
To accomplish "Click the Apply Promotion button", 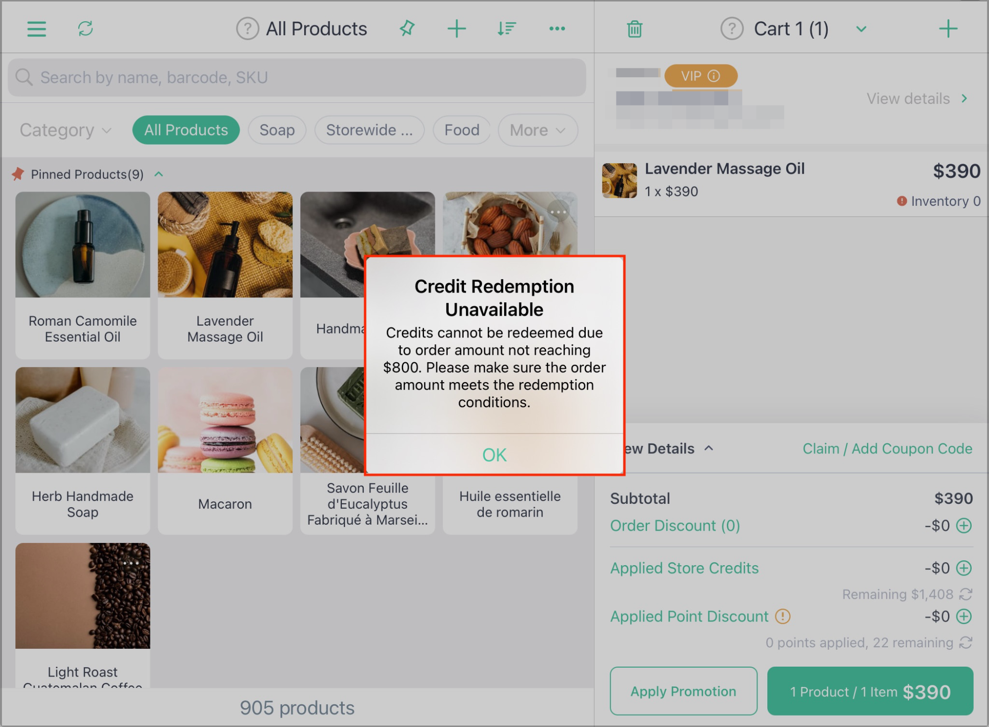I will point(683,691).
